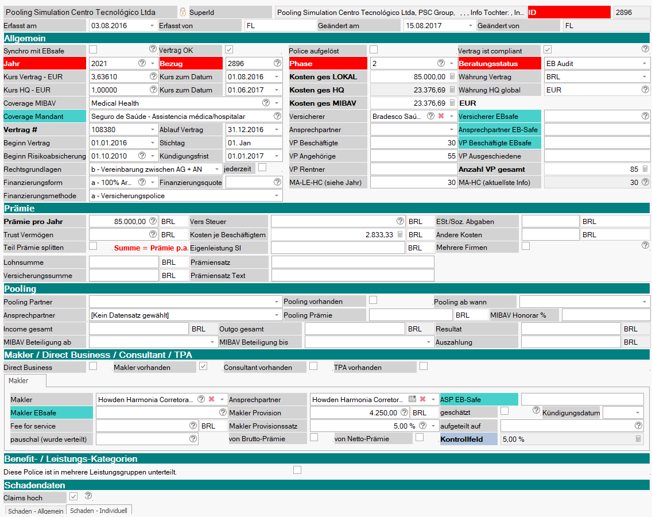The image size is (652, 517).
Task: Click help icon in Coverage Mandant field
Action: click(x=277, y=115)
